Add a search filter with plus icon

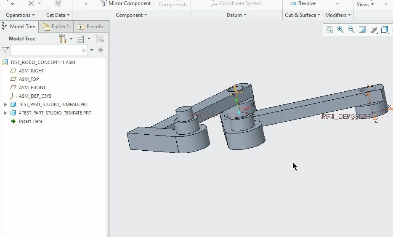(101, 50)
